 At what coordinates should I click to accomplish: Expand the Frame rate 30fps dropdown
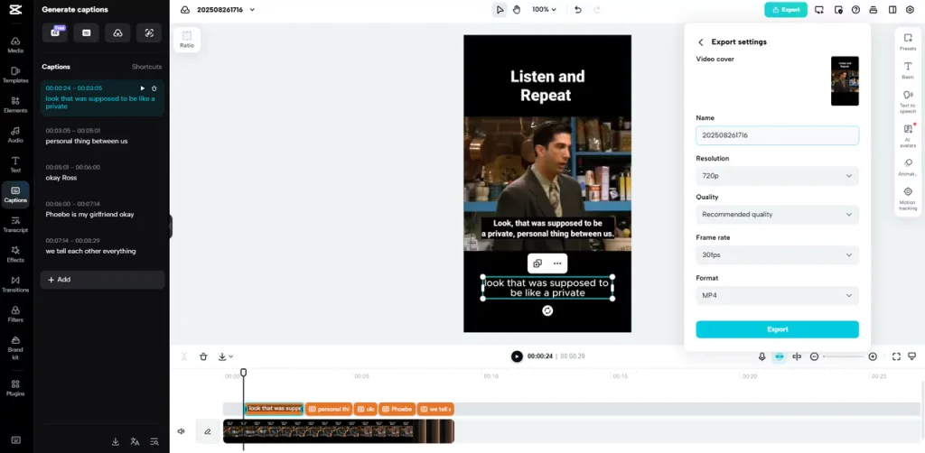pos(777,255)
